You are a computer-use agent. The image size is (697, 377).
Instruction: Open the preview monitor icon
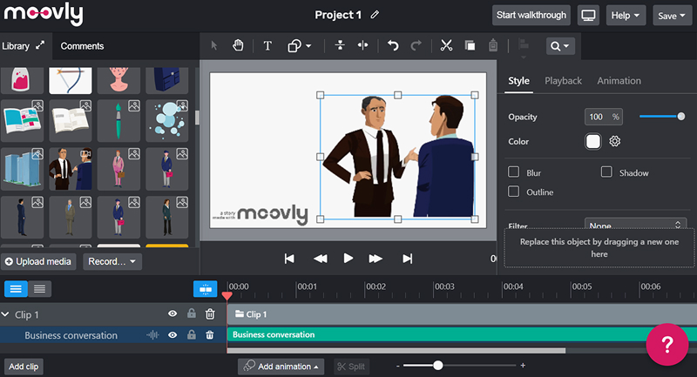click(x=588, y=16)
